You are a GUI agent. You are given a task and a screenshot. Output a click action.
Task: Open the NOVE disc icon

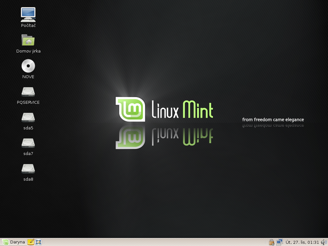click(27, 66)
